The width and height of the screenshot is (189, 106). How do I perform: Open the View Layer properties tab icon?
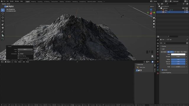pyautogui.click(x=158, y=49)
